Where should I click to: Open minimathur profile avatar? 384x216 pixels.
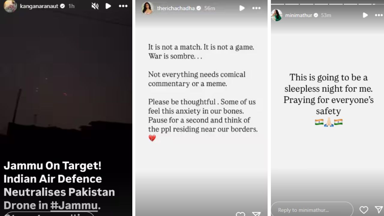tap(277, 15)
